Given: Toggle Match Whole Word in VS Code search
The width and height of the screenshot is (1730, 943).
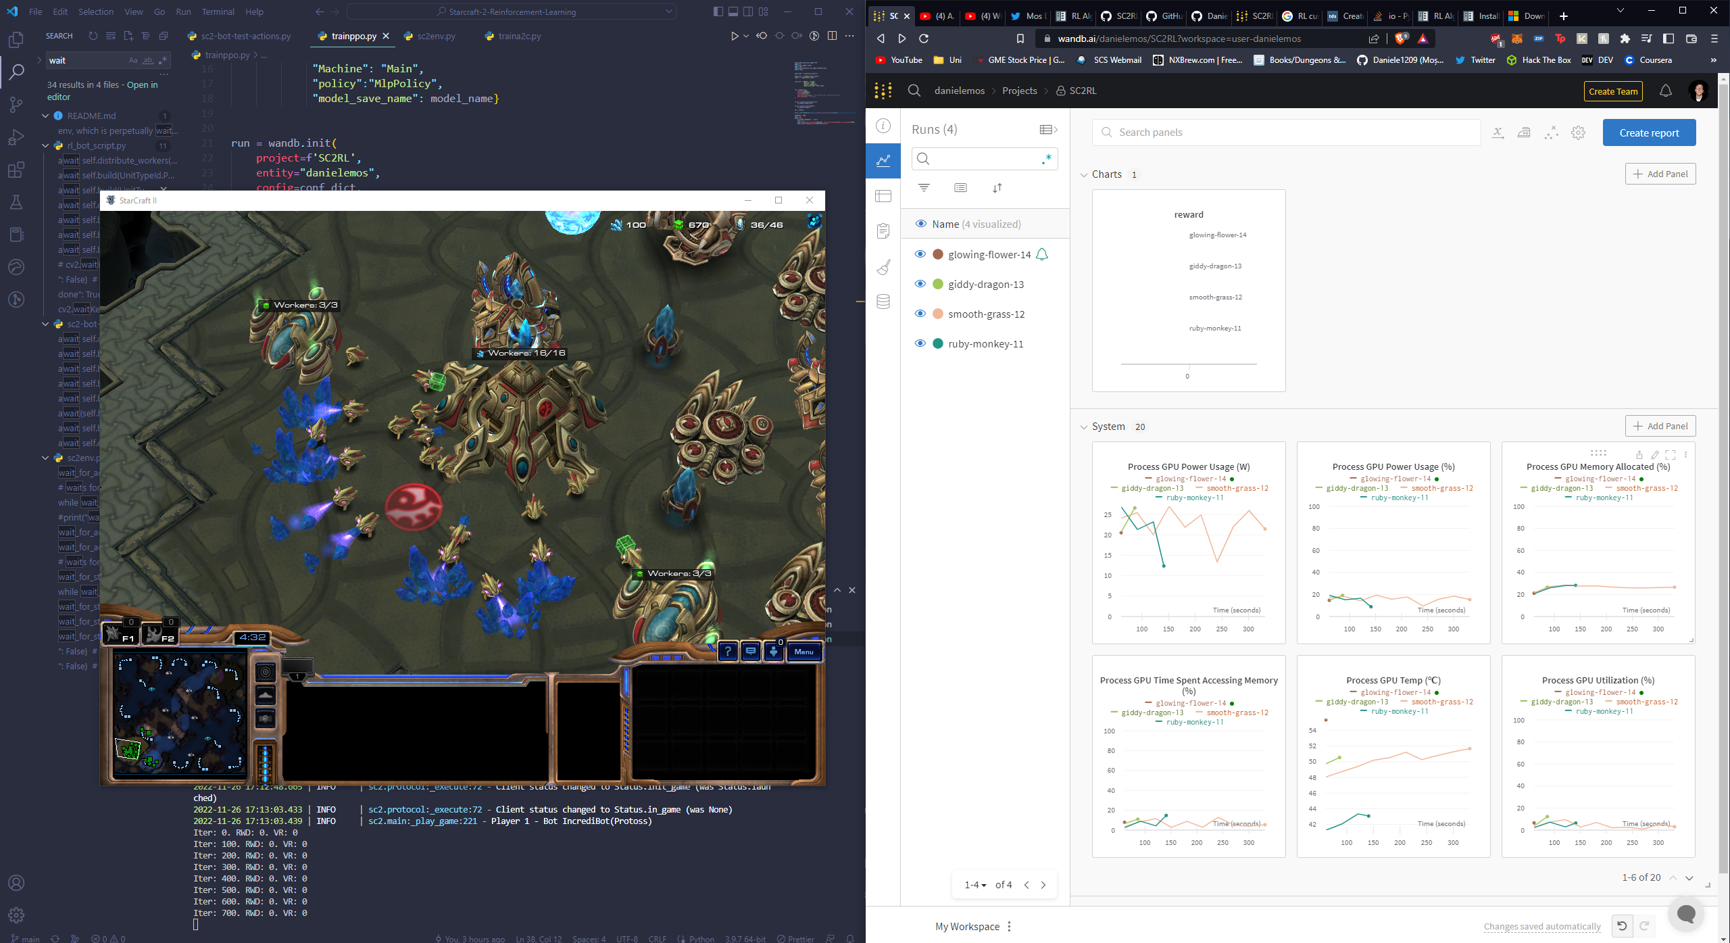Looking at the screenshot, I should (x=147, y=60).
